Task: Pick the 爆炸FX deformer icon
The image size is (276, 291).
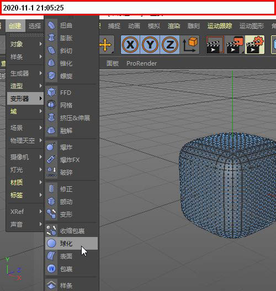Action: (x=51, y=160)
